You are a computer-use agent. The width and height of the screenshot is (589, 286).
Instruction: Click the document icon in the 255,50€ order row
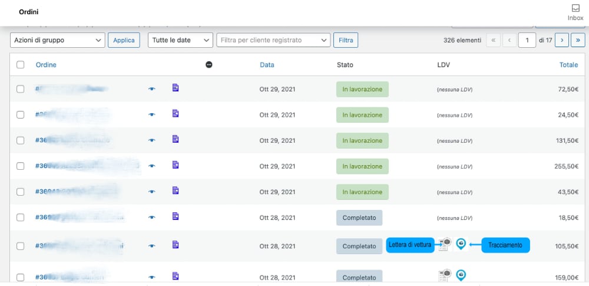[x=176, y=165]
